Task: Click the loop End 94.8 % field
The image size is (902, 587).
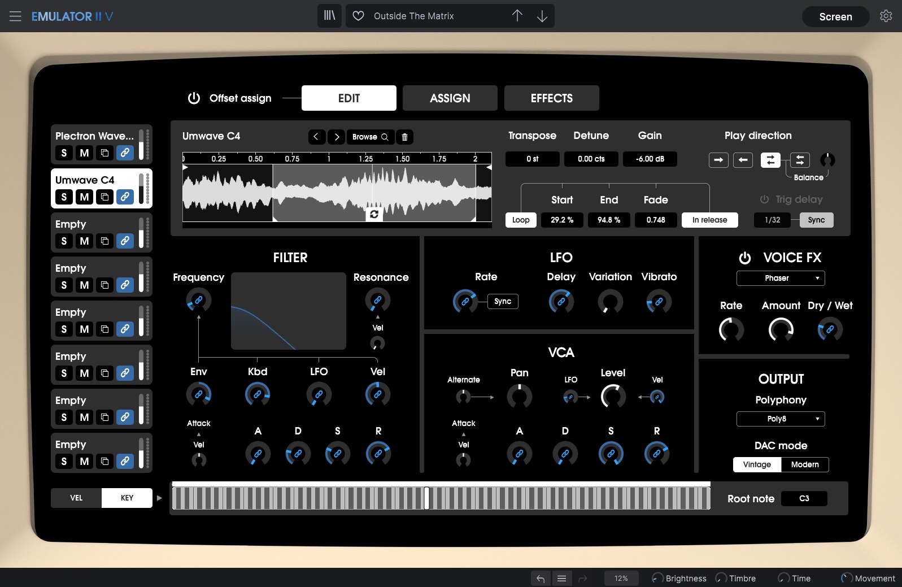Action: [x=609, y=220]
